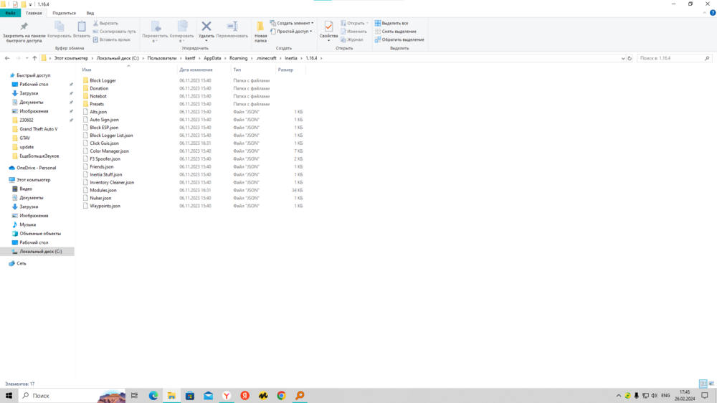Choose Вырезать scissors command
The width and height of the screenshot is (717, 403).
[x=105, y=23]
